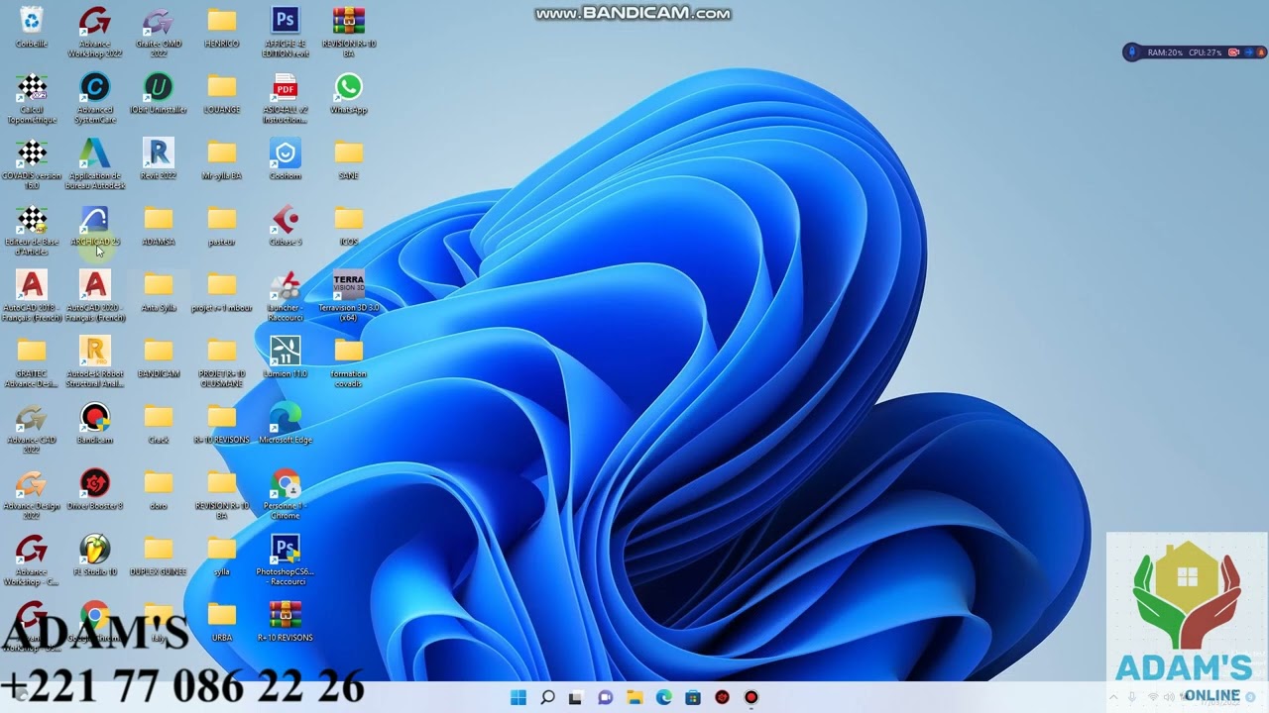Launch Terravision 3D 3.0 (x64)
1269x713 pixels.
coord(349,297)
